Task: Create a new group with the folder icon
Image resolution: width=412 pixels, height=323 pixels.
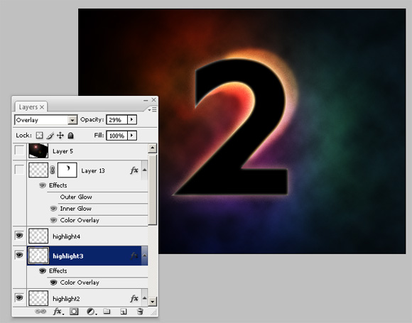Action: [107, 312]
